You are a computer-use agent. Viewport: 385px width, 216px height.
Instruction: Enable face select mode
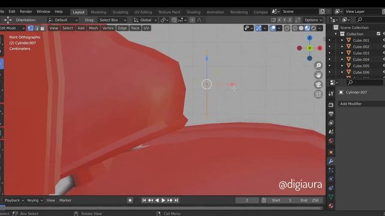point(43,28)
